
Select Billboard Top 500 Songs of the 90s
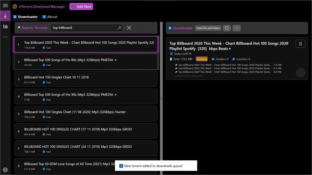pos(86,96)
